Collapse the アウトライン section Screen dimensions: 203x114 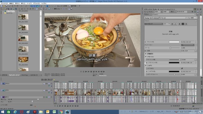point(146,57)
